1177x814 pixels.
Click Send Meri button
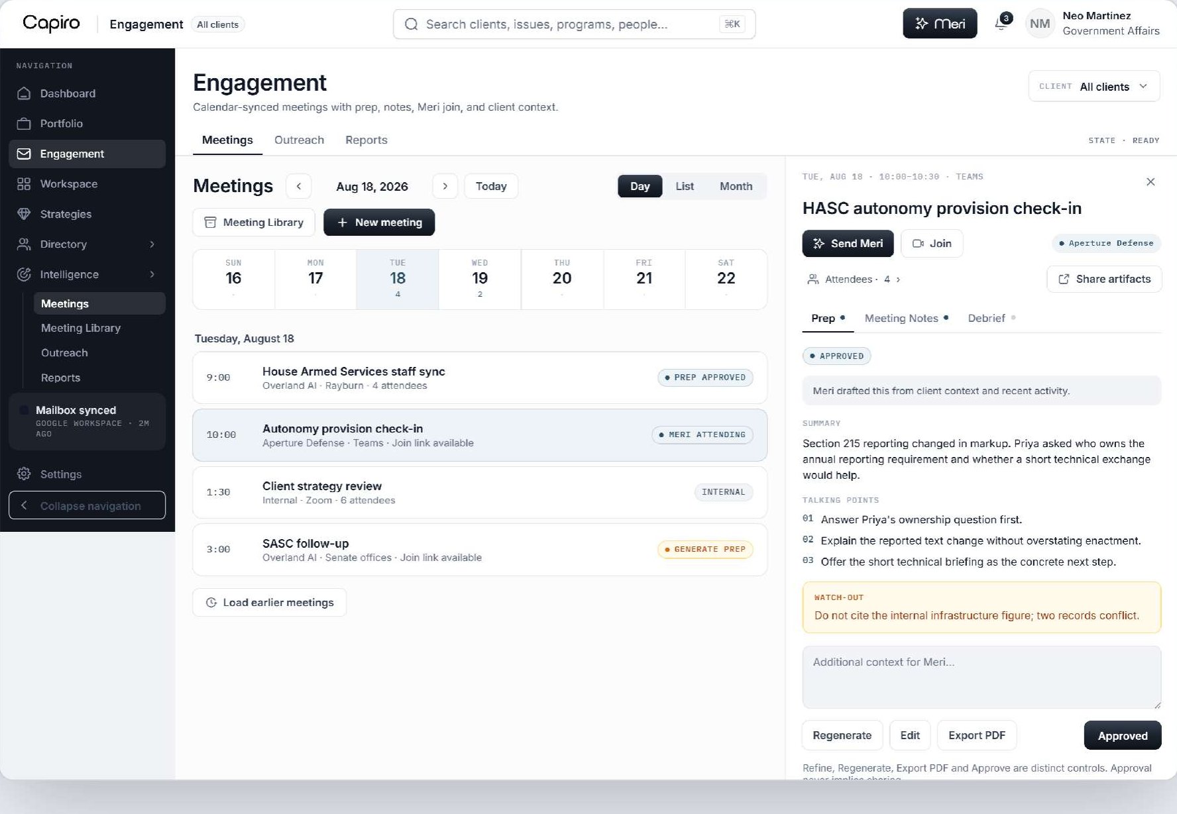[x=848, y=244]
